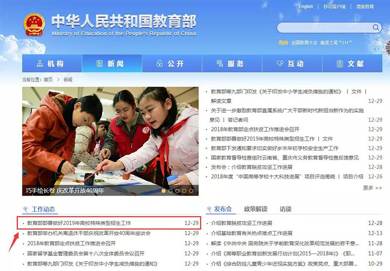This screenshot has height=271, width=390.
Task: Click 更多 >> link under headlines
Action: click(372, 188)
